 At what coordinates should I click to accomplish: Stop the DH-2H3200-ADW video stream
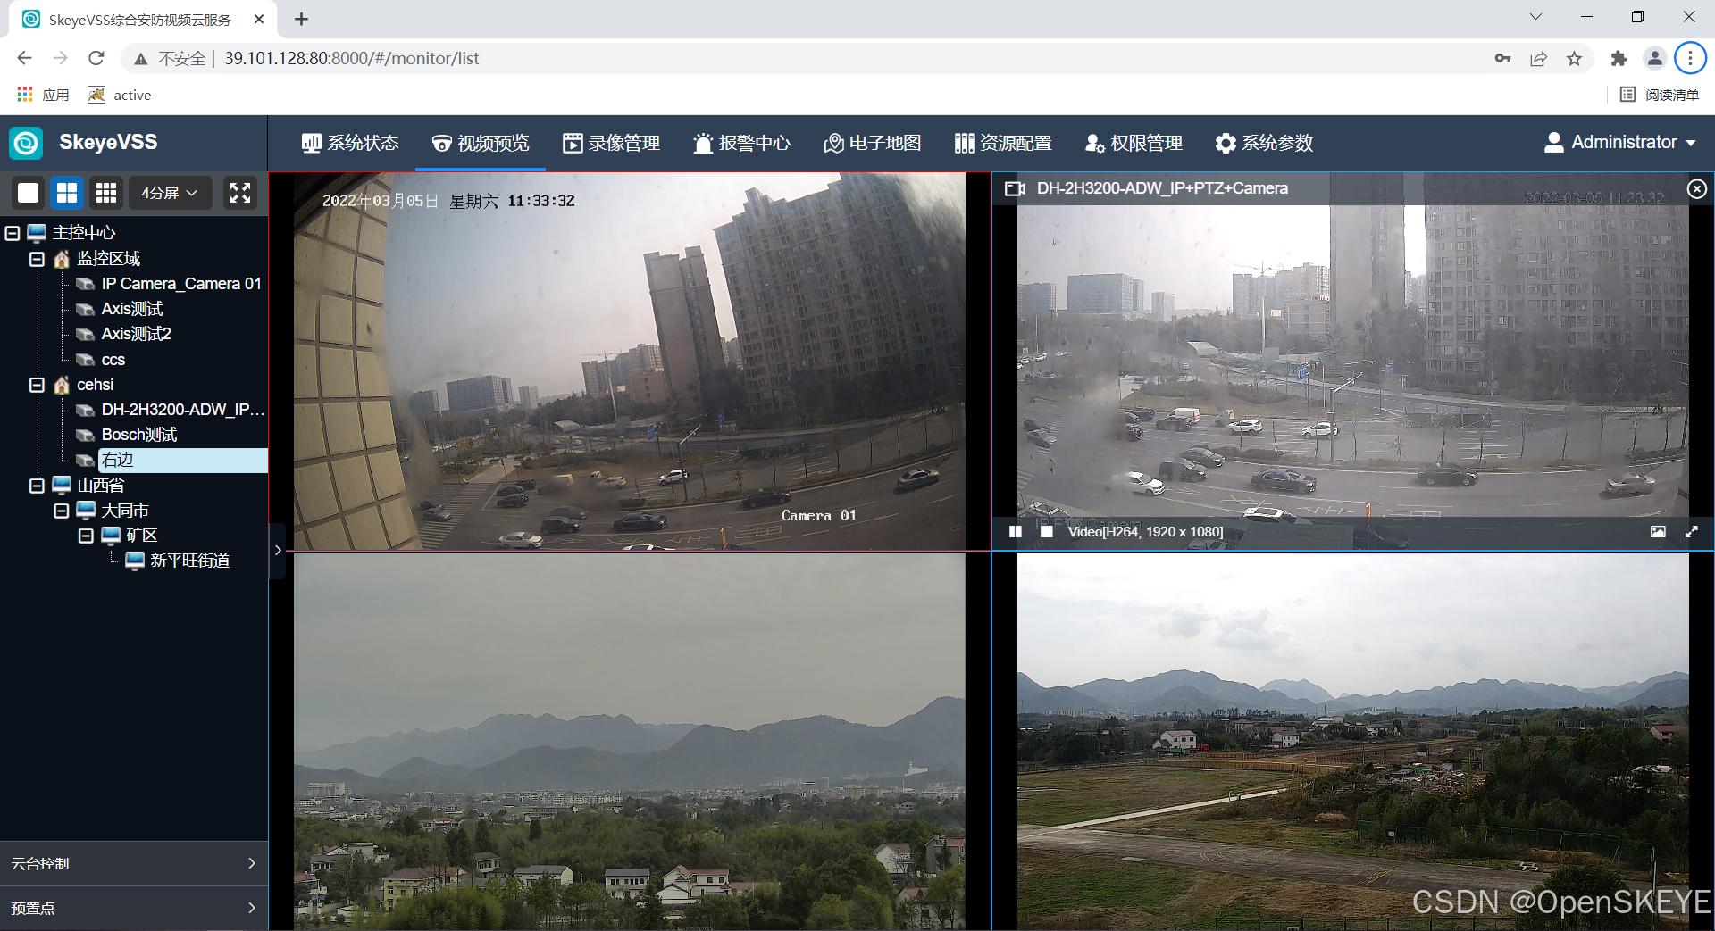pyautogui.click(x=1046, y=531)
